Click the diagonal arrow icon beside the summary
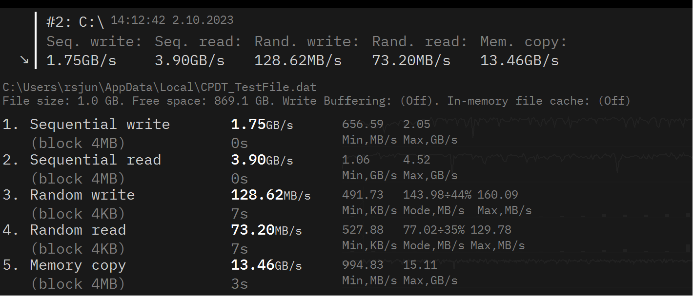 (24, 60)
